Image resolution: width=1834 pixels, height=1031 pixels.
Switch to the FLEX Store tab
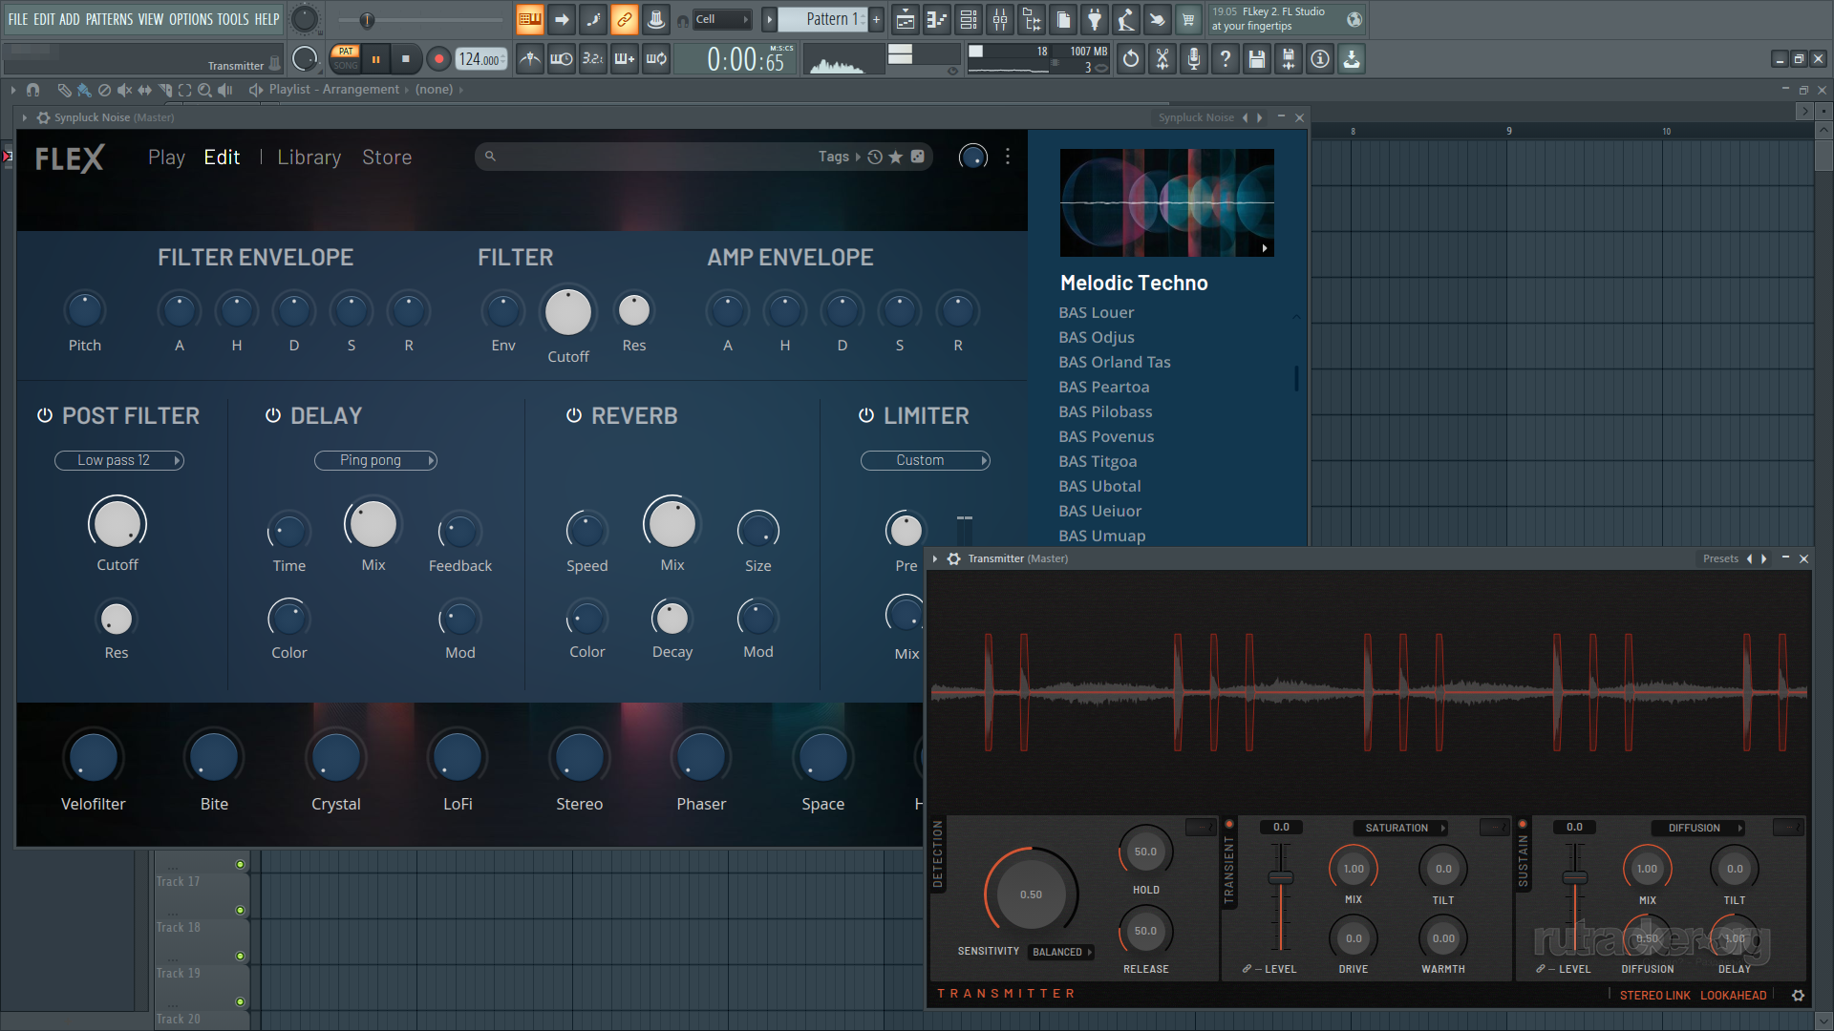pyautogui.click(x=387, y=158)
